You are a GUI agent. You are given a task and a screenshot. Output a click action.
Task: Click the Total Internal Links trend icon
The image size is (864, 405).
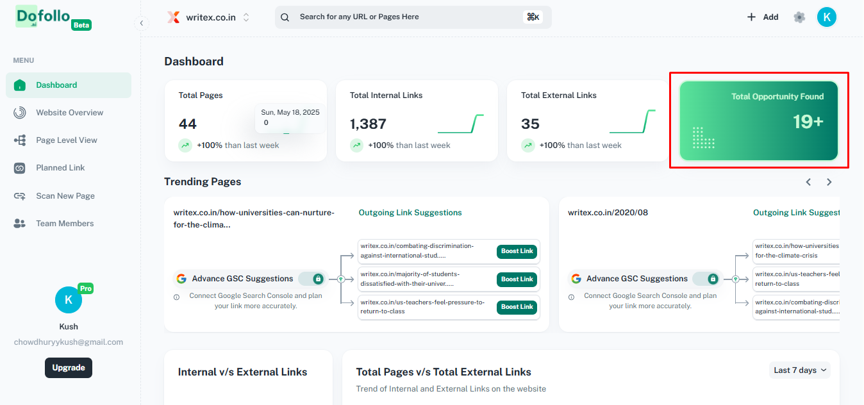pos(356,145)
